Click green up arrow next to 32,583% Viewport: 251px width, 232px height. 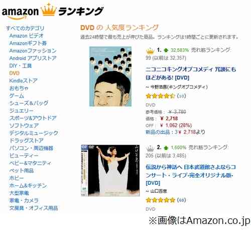(x=166, y=50)
